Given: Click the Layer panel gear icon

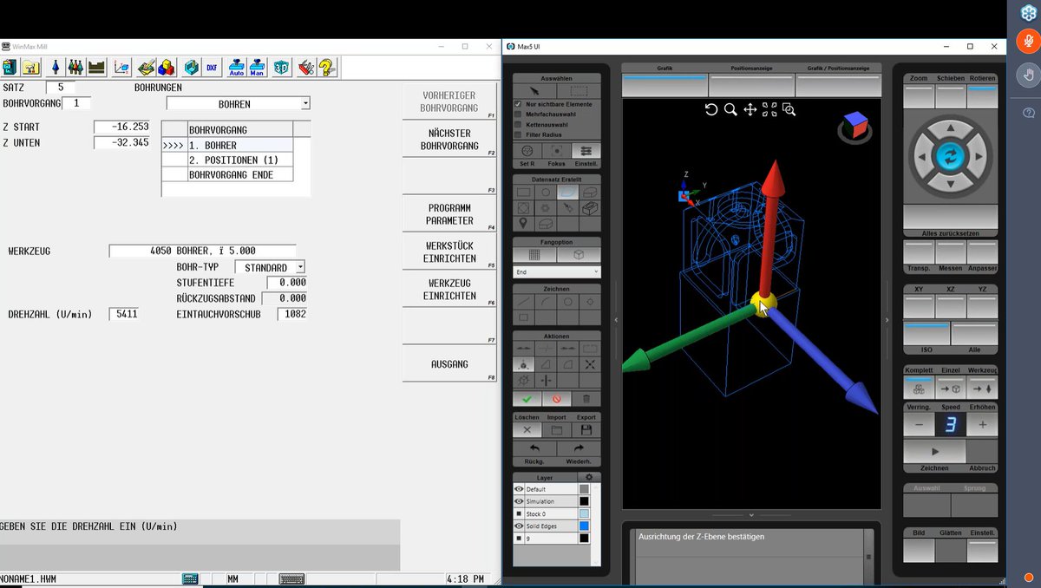Looking at the screenshot, I should coord(589,478).
